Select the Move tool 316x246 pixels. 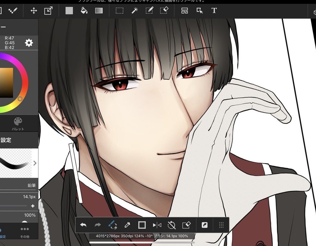(34, 11)
